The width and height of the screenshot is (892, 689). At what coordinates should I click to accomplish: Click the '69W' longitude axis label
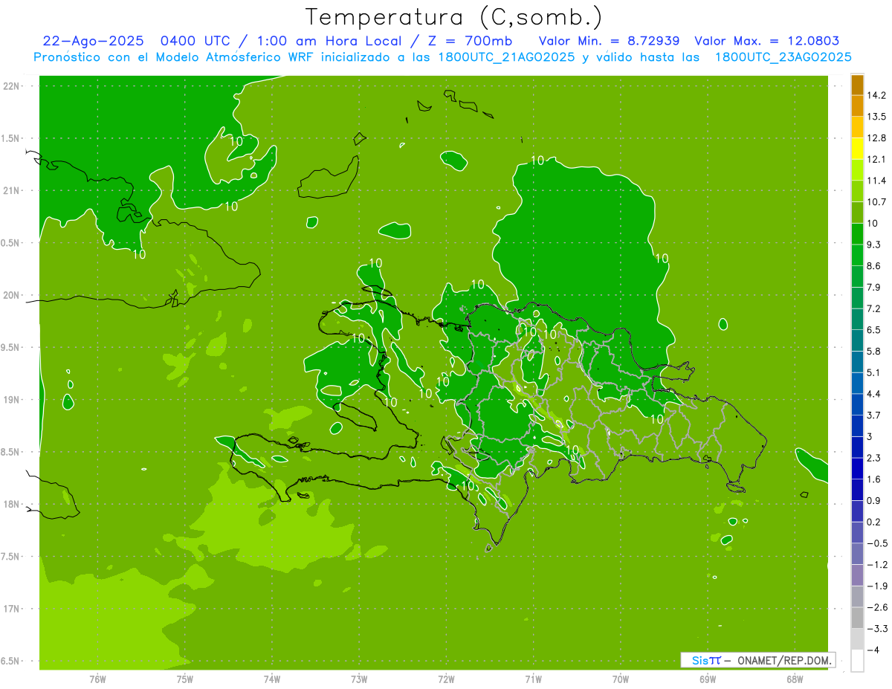tap(708, 679)
